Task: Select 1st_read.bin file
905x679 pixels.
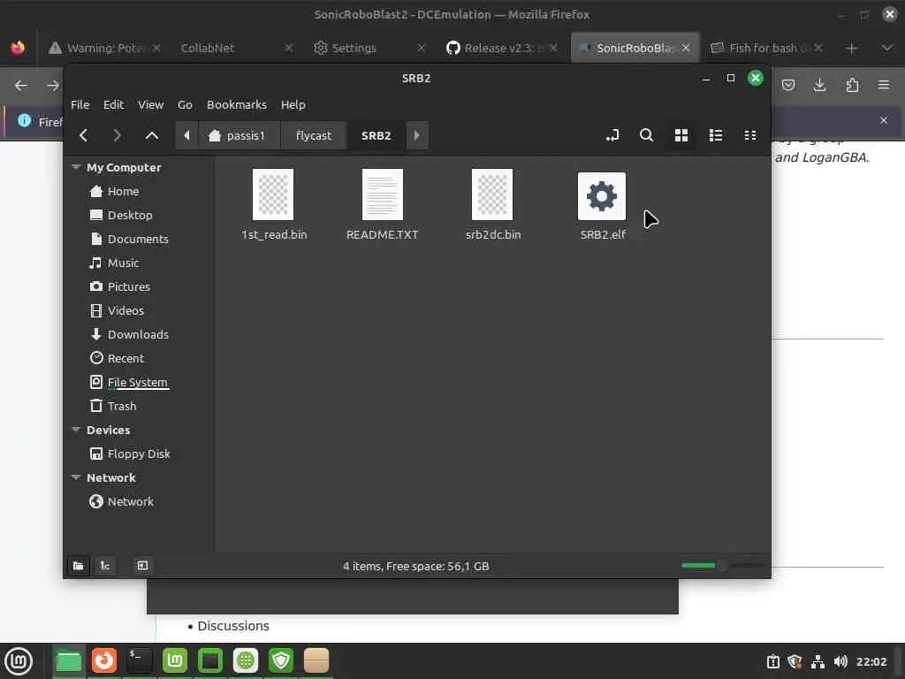Action: 274,205
